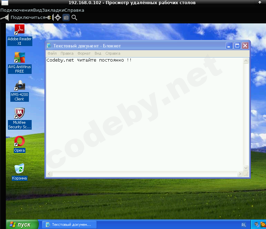Click Notepad vertical scrollbar up arrow

click(x=246, y=61)
